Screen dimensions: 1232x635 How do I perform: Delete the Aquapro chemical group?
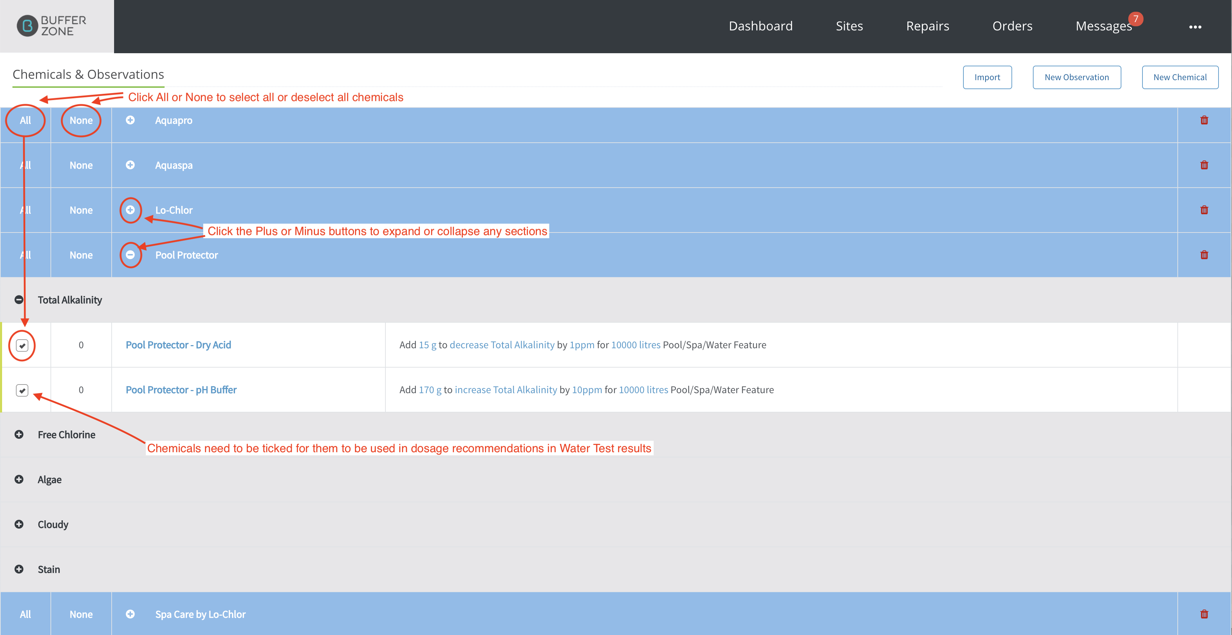[x=1204, y=120]
